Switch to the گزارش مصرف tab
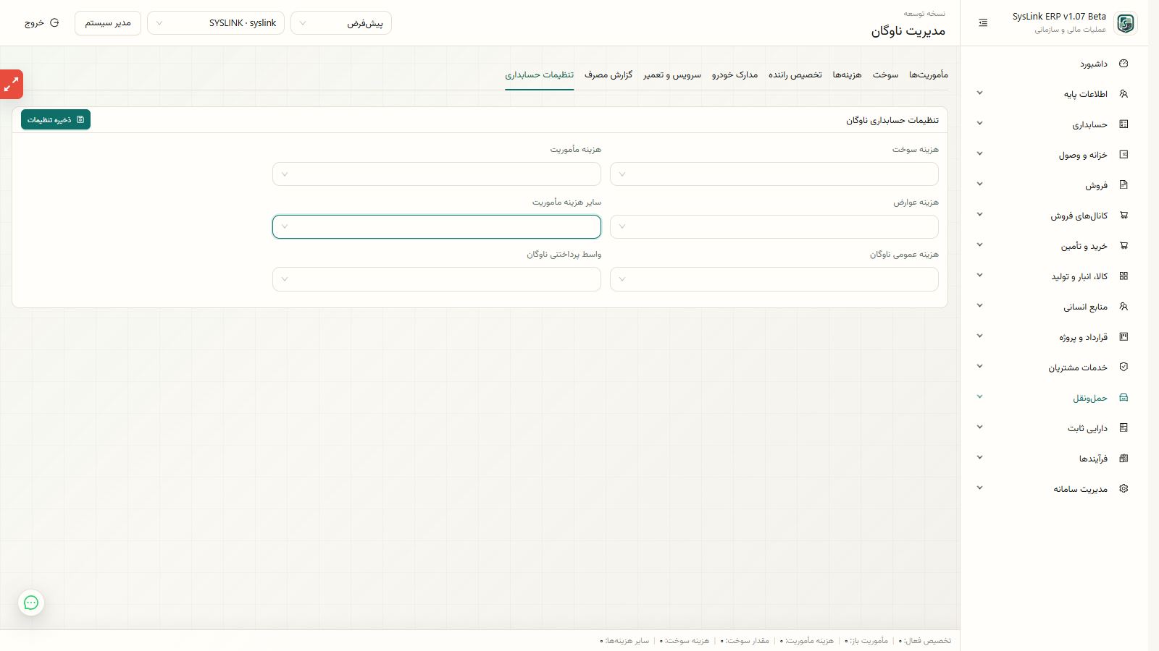The image size is (1159, 651). 608,75
